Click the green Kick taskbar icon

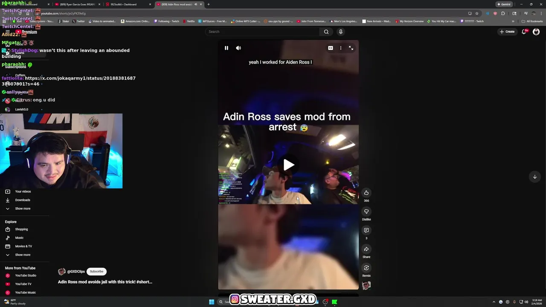(x=335, y=302)
